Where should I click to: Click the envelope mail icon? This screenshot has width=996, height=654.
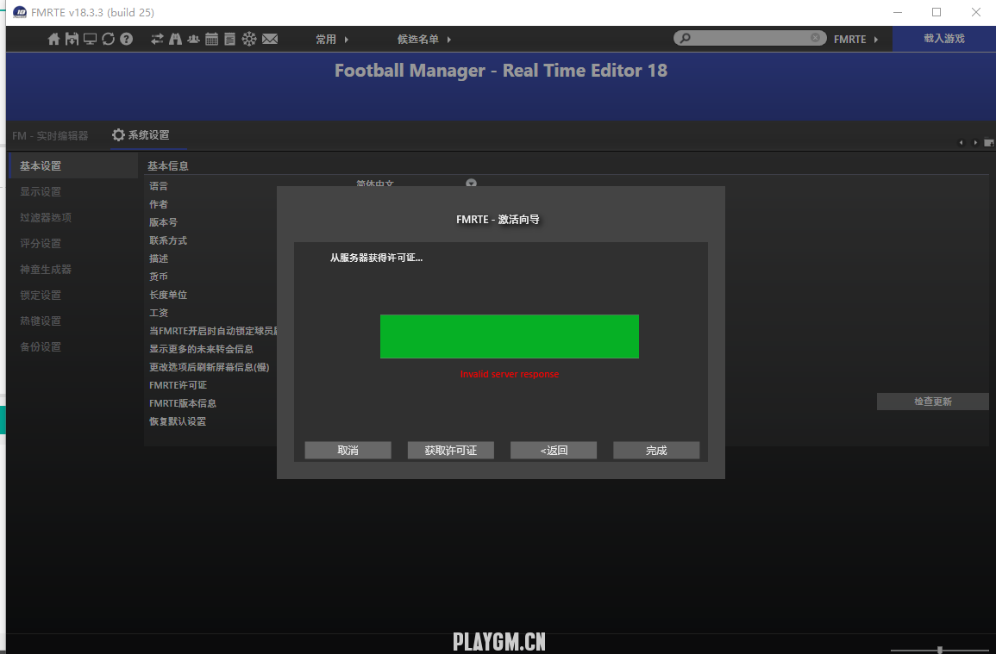270,40
